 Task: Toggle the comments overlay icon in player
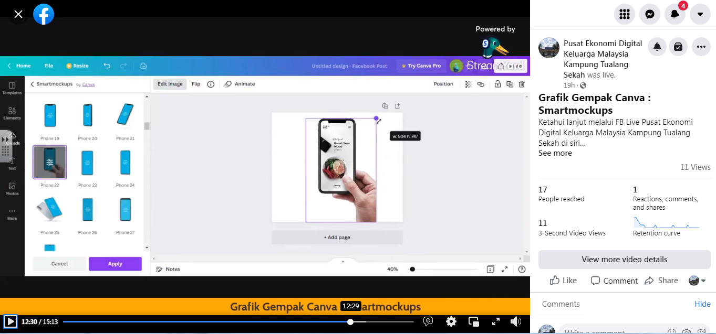point(428,321)
